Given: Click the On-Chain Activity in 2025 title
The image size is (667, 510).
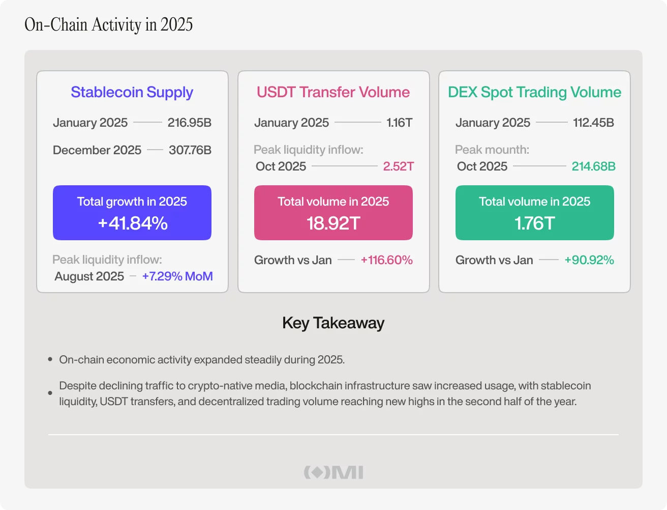Looking at the screenshot, I should click(109, 24).
